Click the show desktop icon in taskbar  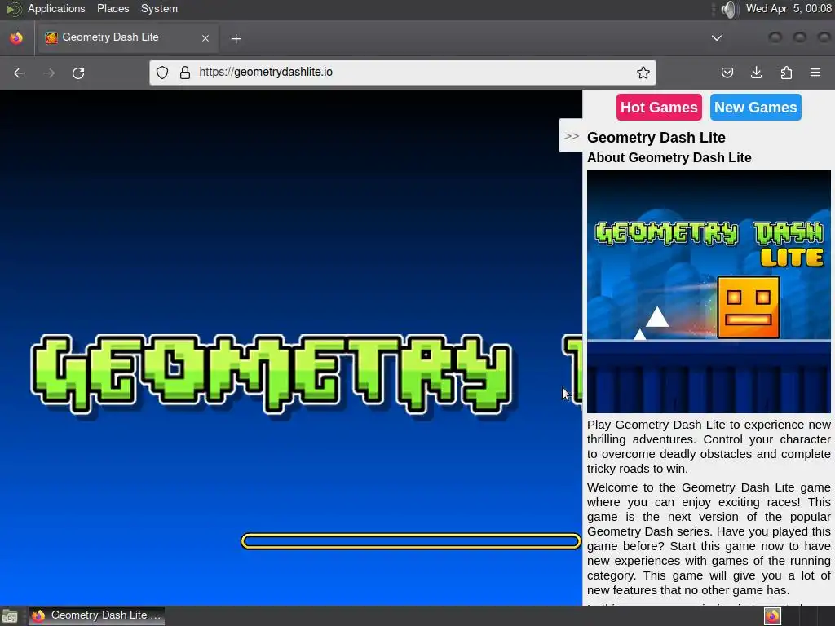tap(10, 616)
